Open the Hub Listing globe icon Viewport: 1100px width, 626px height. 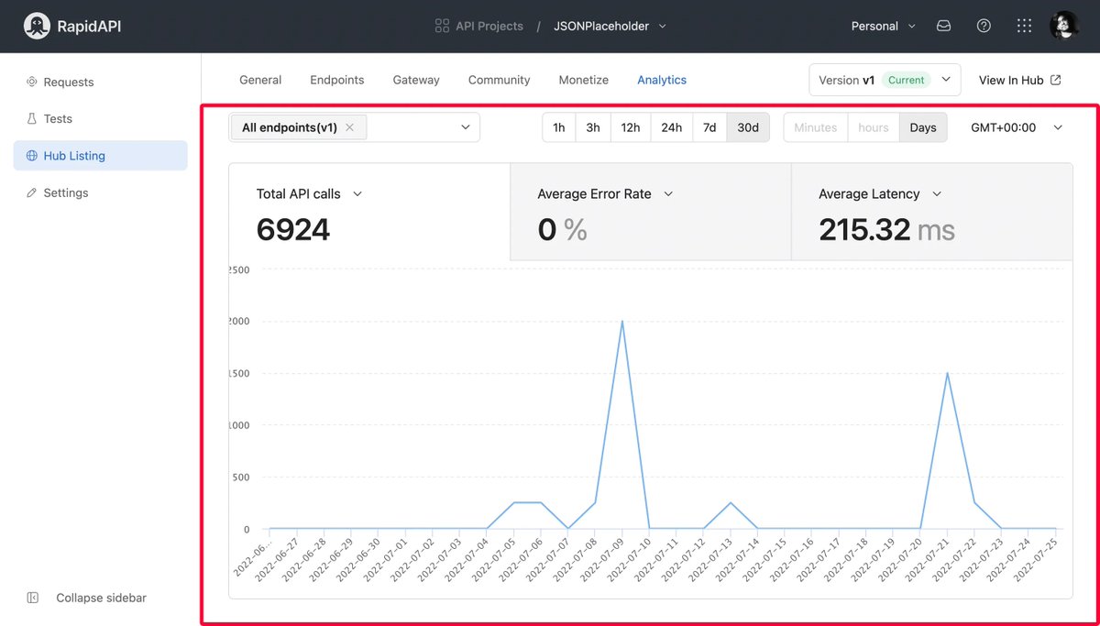32,155
